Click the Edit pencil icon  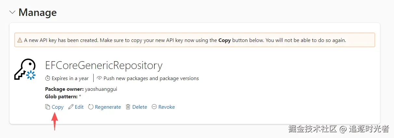(71, 107)
